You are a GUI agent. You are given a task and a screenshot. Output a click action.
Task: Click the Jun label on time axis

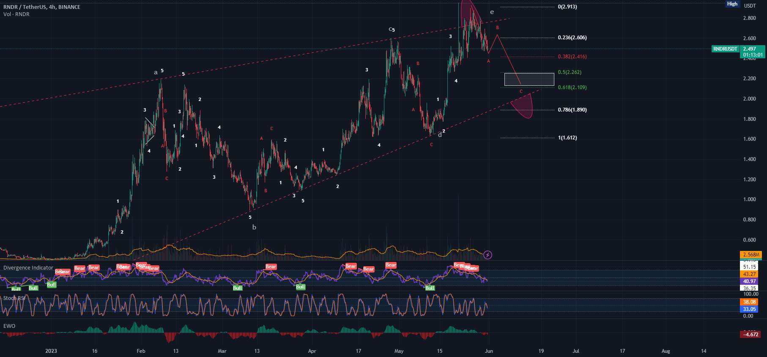point(489,351)
